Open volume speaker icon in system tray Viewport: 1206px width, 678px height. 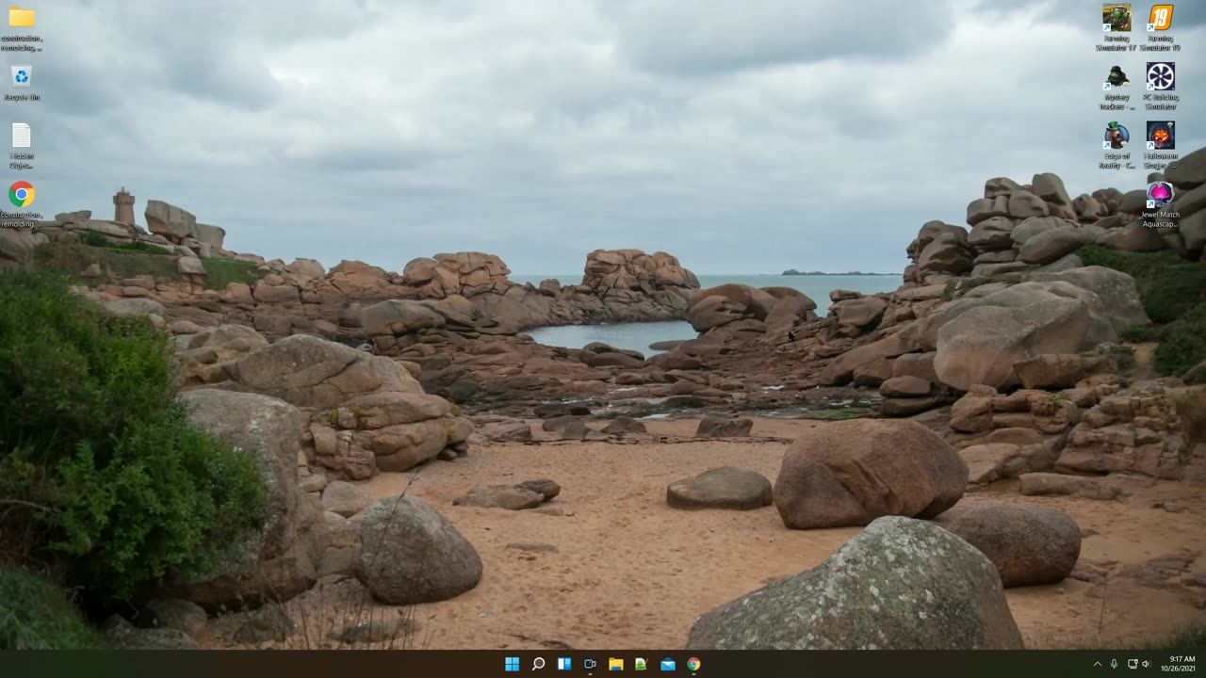tap(1146, 664)
